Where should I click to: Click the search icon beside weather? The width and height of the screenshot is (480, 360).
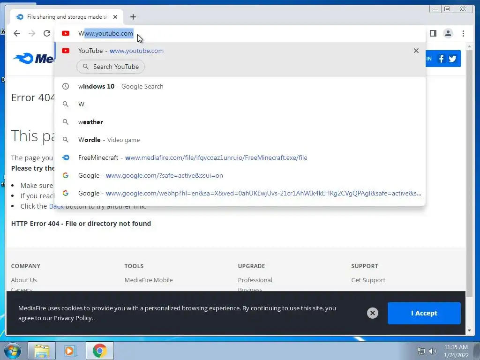[66, 122]
